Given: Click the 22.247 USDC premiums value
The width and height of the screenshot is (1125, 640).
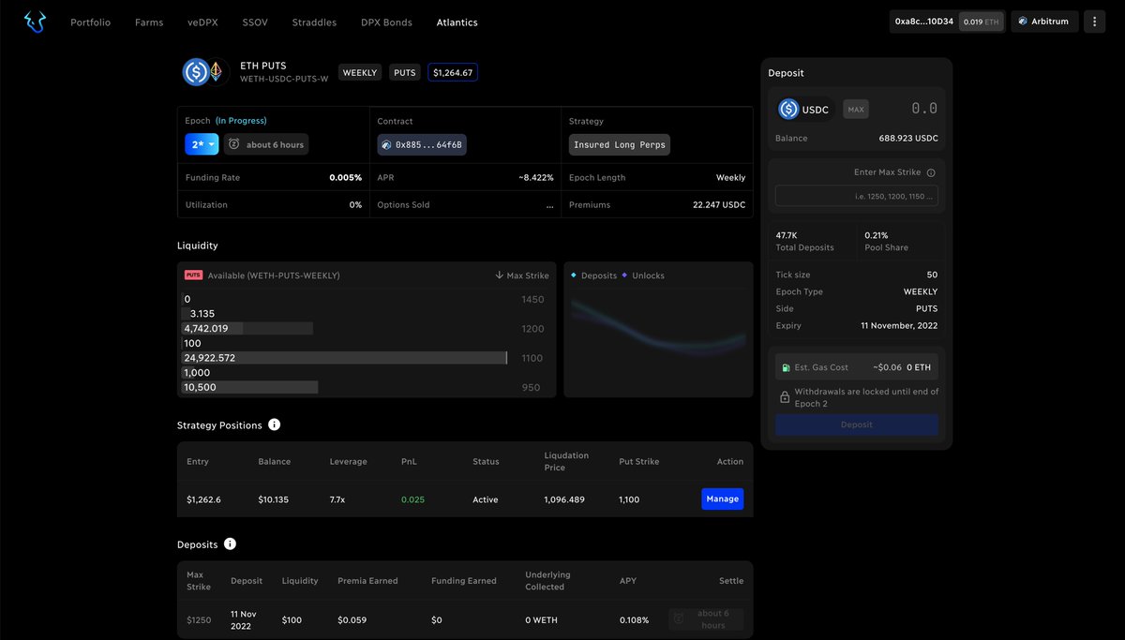Looking at the screenshot, I should (x=719, y=204).
